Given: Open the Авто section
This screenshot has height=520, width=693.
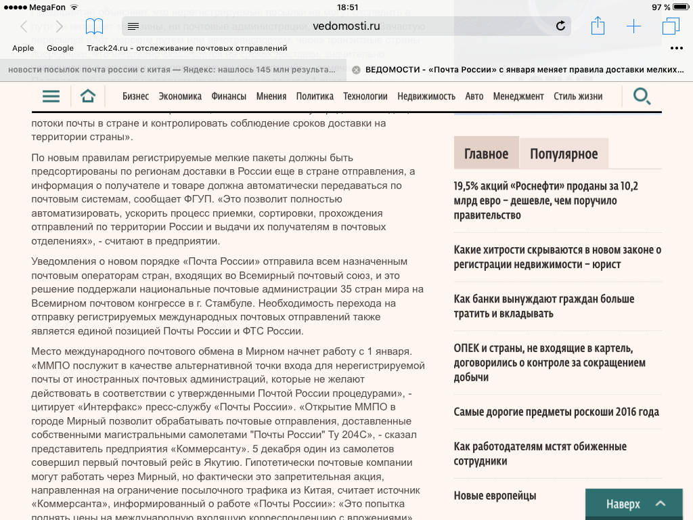Looking at the screenshot, I should (x=474, y=96).
